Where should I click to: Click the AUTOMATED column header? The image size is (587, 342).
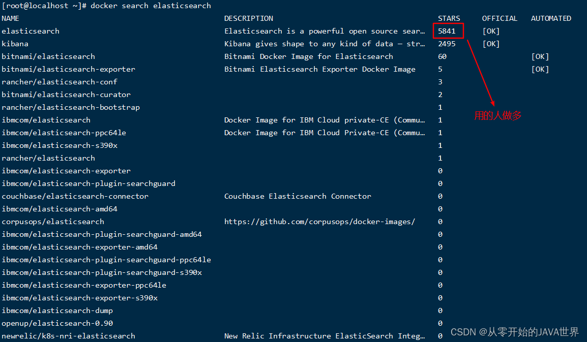pyautogui.click(x=551, y=18)
